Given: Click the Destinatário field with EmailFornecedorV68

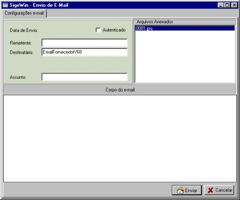Looking at the screenshot, I should [84, 52].
